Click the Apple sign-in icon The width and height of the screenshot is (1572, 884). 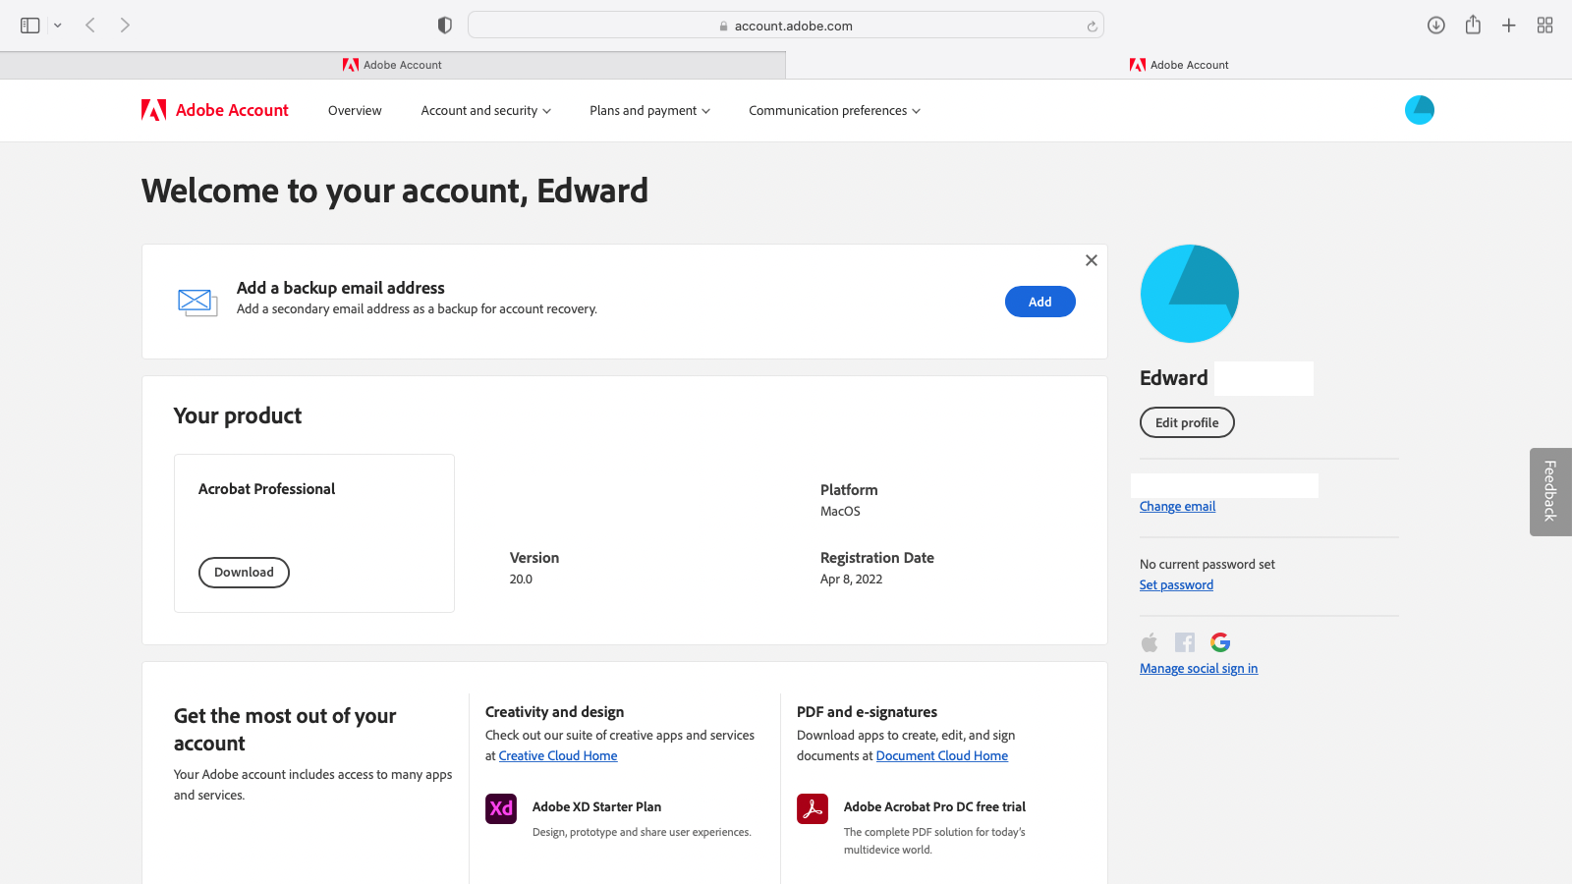coord(1150,642)
